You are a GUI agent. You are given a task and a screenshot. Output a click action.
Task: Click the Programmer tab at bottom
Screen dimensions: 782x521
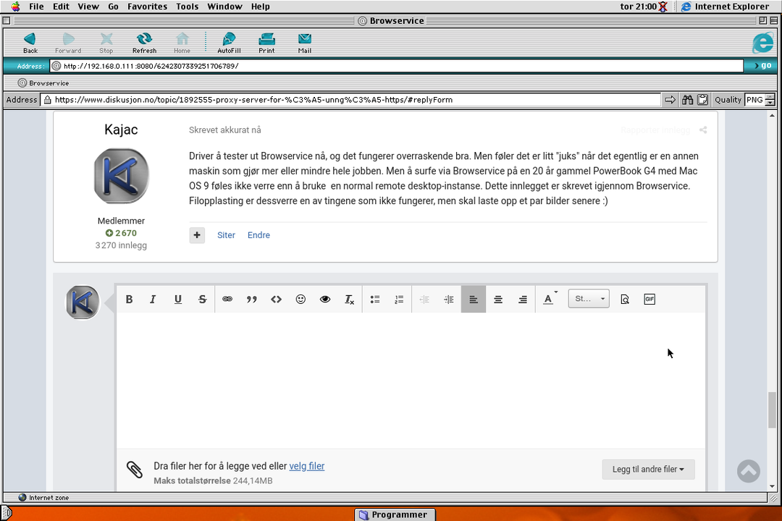(395, 514)
